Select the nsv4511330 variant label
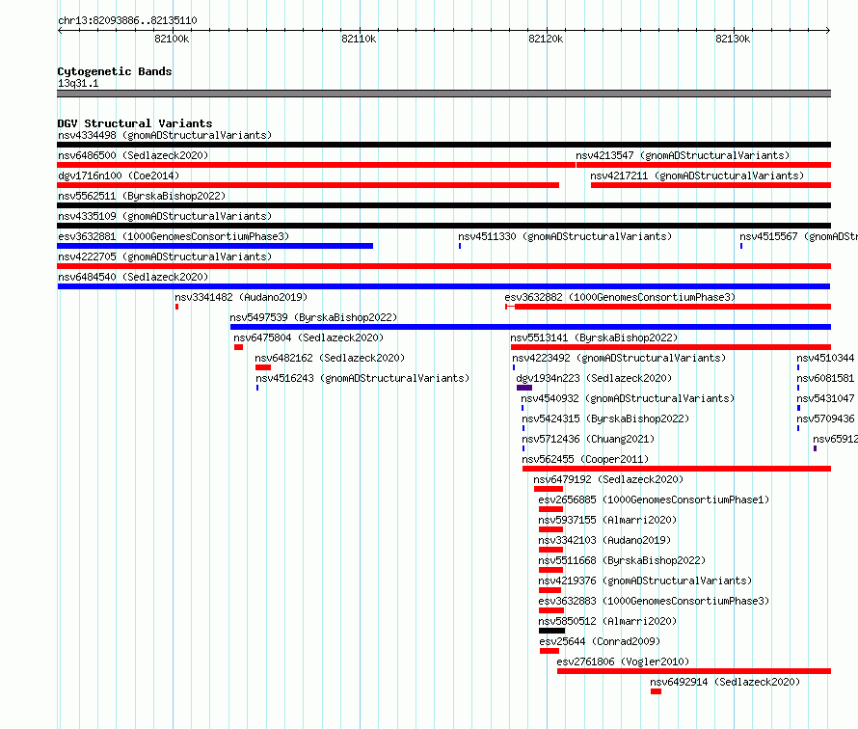The image size is (858, 729). tap(565, 236)
